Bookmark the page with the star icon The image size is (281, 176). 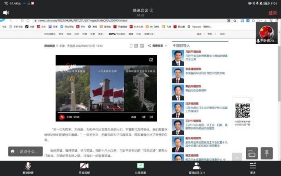coord(235,20)
